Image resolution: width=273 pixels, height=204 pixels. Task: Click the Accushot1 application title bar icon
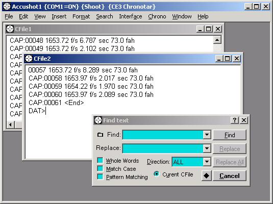(7, 7)
